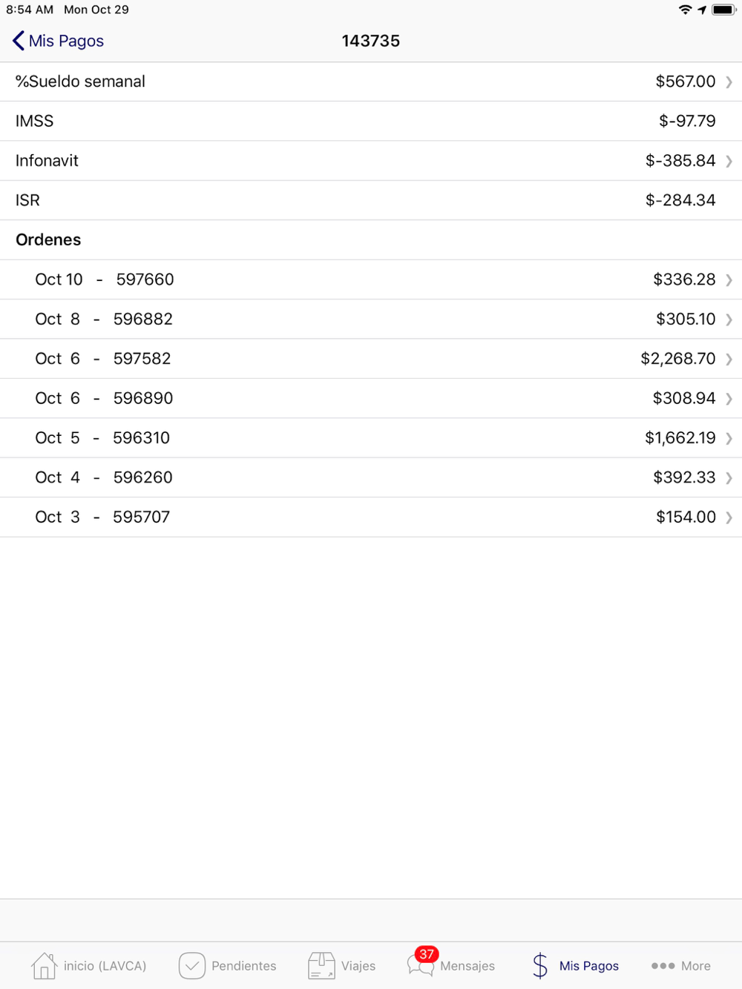
Task: Open the Viajes package icon
Action: 321,965
